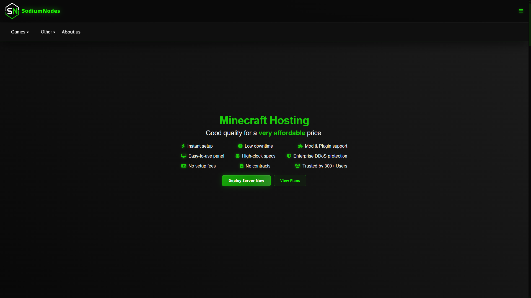
Task: Click the puzzle piece Mod & Plugin icon
Action: coord(300,146)
